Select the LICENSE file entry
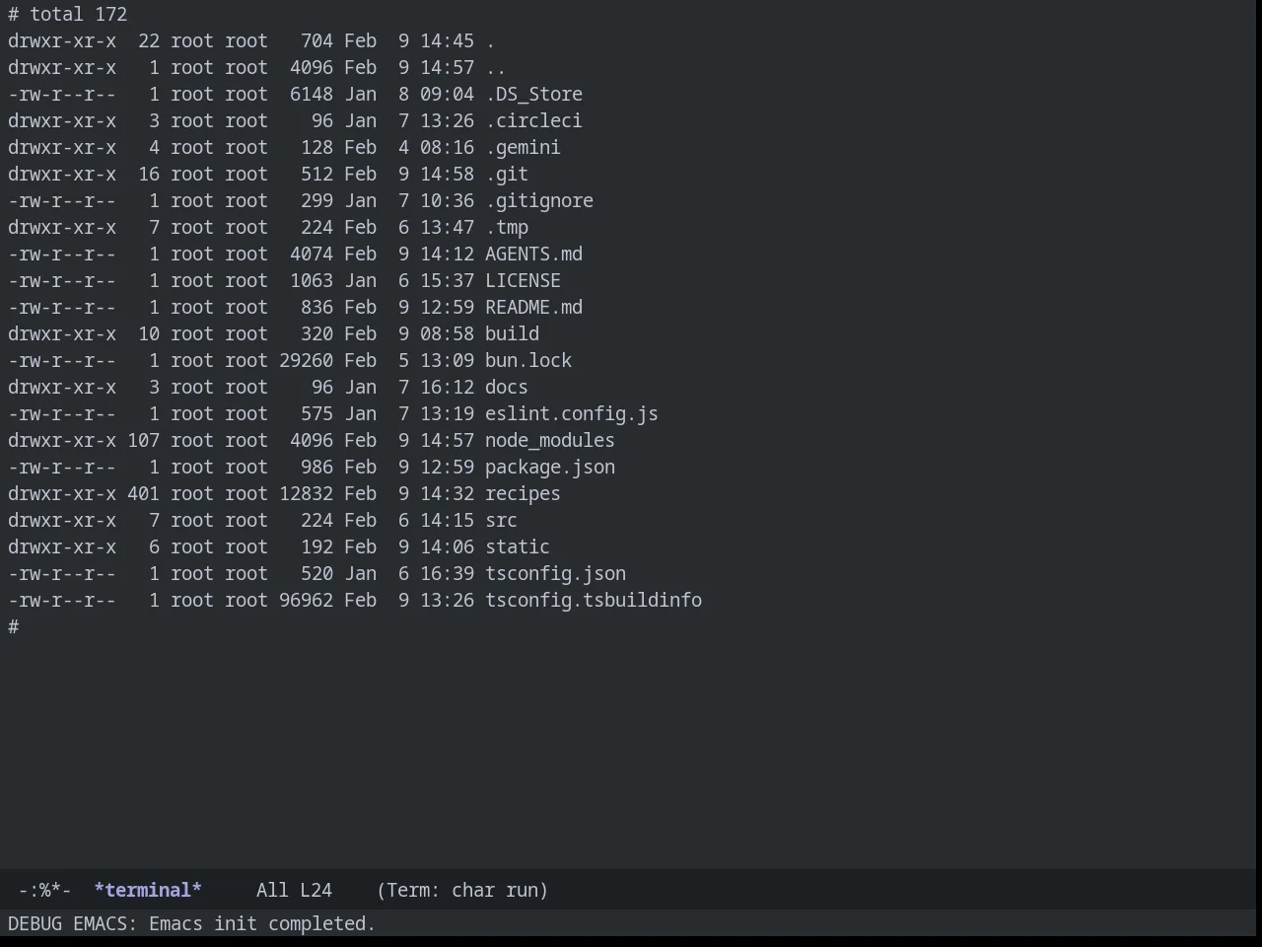 click(x=523, y=280)
